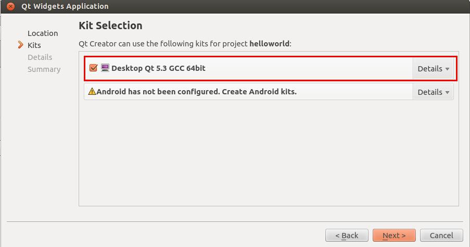
Task: Open the greyed Details wizard step
Action: [x=40, y=57]
